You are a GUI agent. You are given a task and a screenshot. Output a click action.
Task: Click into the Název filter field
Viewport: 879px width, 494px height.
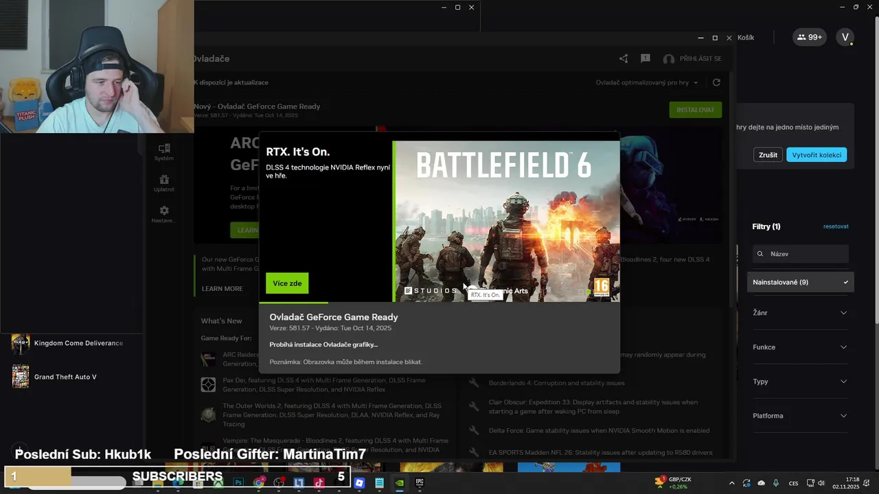coord(801,254)
